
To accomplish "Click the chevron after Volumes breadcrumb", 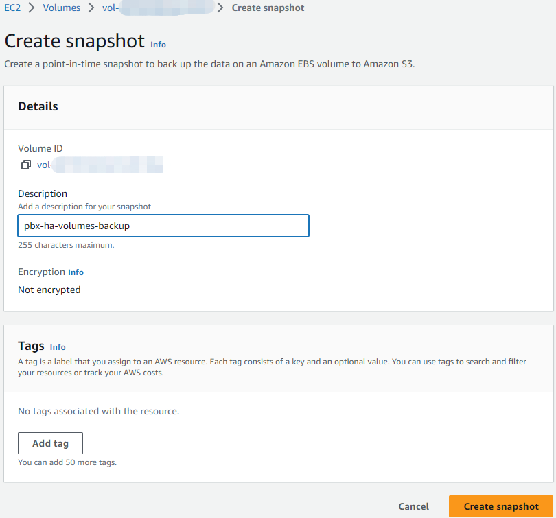I will tap(91, 8).
